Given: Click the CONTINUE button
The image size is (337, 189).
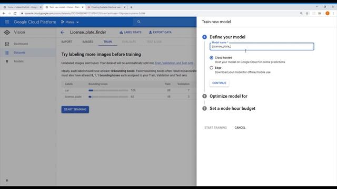Looking at the screenshot, I should coord(219,83).
